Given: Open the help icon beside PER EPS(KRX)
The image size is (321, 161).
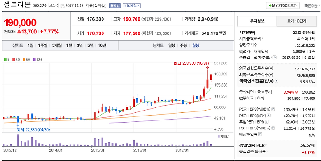Looking at the screenshot, I should (269, 116).
